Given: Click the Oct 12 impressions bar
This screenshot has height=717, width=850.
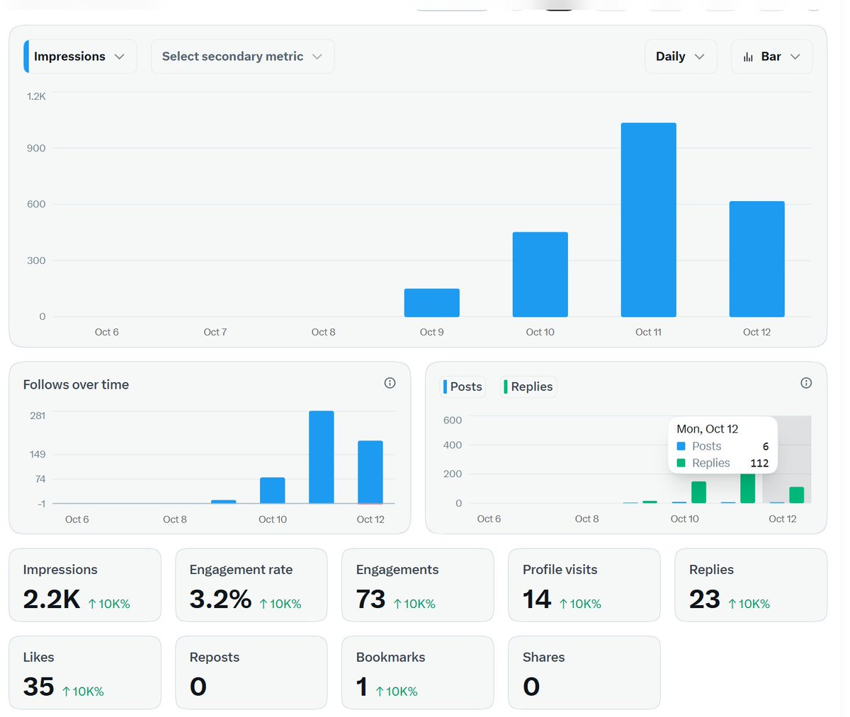Looking at the screenshot, I should coord(756,259).
